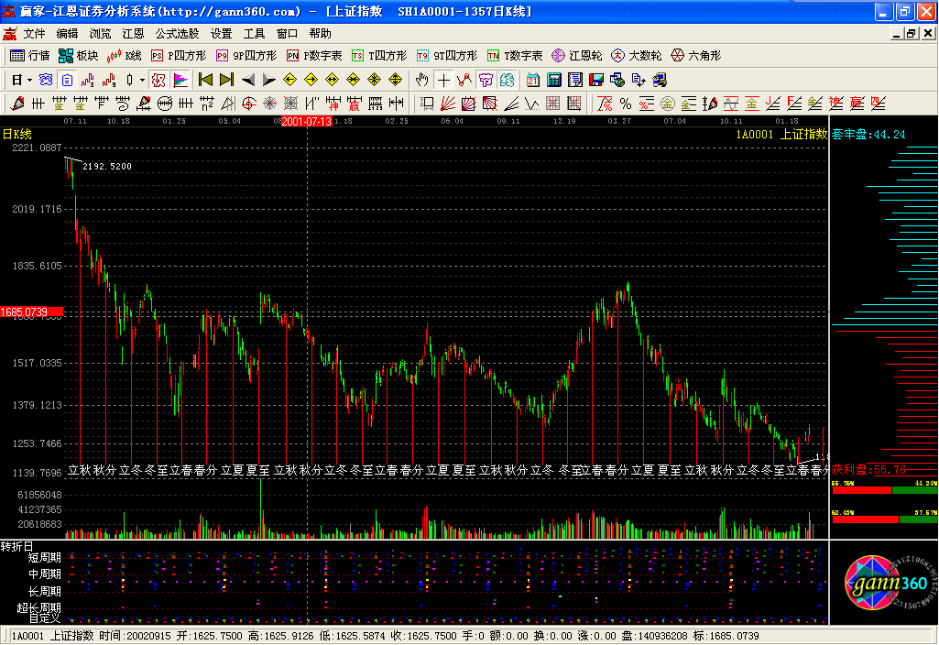
Task: Expand the candlestick style dropdown arrow
Action: (x=142, y=80)
